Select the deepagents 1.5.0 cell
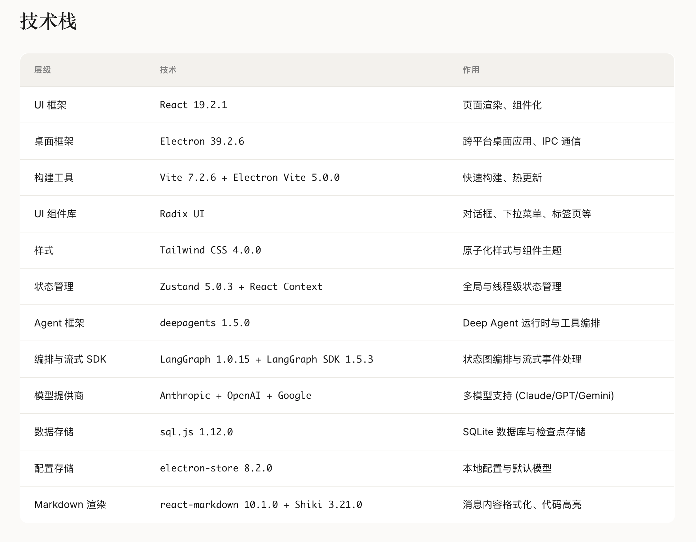Viewport: 696px width, 542px height. 205,323
